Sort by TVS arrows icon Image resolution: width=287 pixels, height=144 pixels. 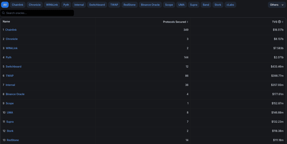click(283, 22)
